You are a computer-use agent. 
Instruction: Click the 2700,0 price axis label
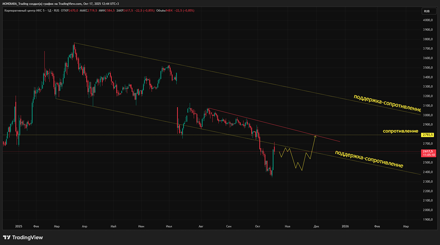[428, 144]
